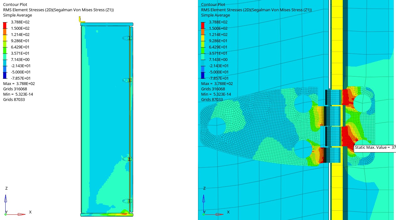Image resolution: width=396 pixels, height=220 pixels.
Task: Select legend value -7.857E+01 in left plot
Action: pos(21,78)
